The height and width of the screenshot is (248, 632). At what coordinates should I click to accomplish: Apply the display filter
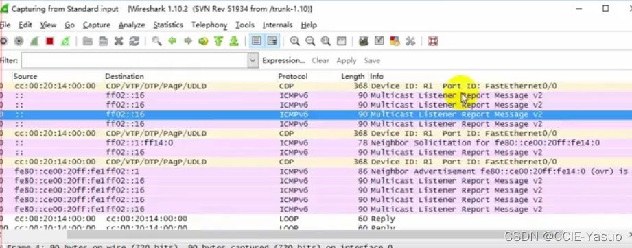pos(347,60)
